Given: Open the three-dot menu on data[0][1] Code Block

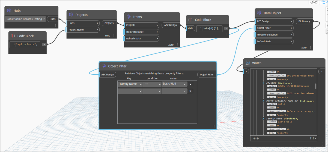Looking at the screenshot, I should [226, 35].
